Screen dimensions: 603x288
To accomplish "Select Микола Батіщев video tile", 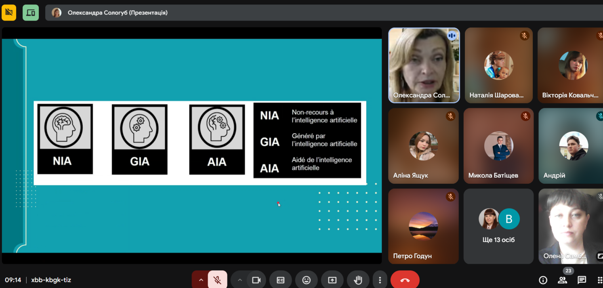I will [x=498, y=146].
